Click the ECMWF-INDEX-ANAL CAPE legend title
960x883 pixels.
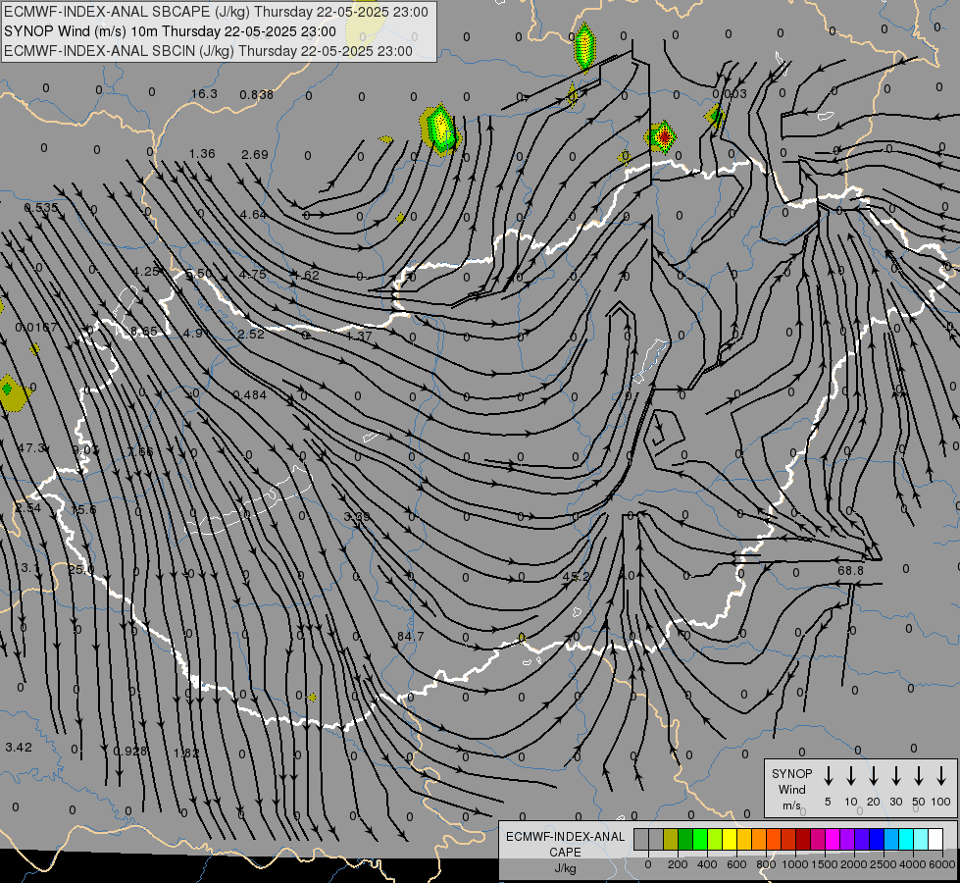[x=565, y=844]
